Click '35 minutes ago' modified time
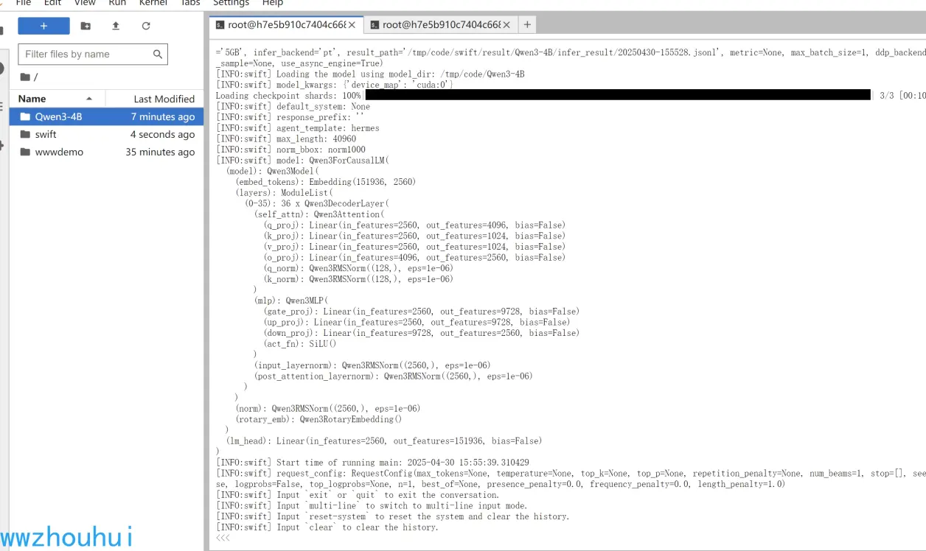 [x=161, y=152]
